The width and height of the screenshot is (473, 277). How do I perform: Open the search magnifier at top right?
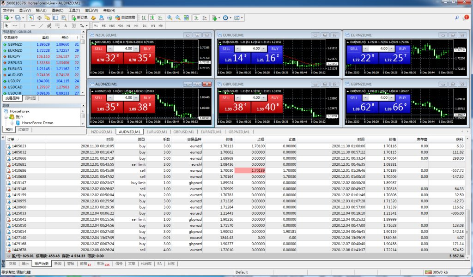click(x=457, y=18)
